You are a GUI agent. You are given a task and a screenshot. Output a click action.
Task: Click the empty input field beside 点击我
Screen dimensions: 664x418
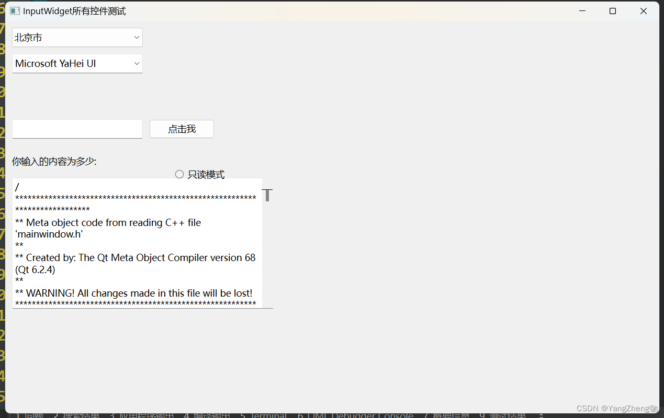pyautogui.click(x=77, y=129)
